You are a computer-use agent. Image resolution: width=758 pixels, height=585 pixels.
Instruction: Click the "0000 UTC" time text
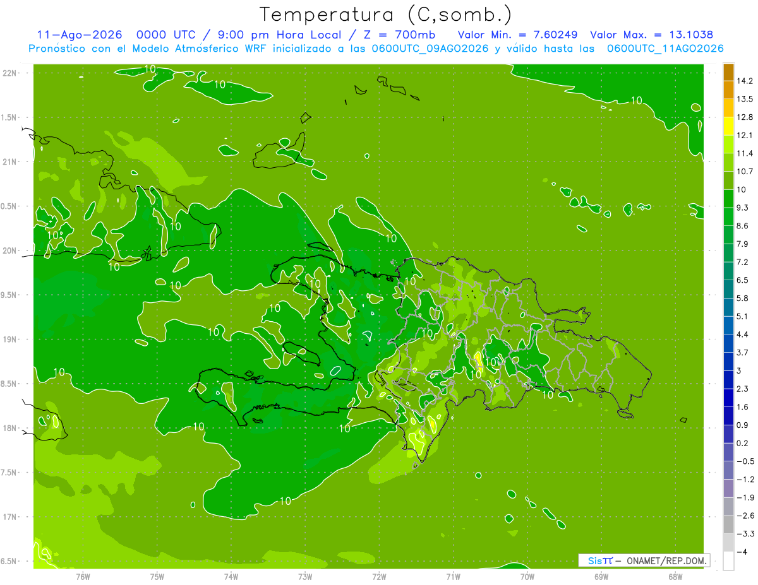coord(167,35)
